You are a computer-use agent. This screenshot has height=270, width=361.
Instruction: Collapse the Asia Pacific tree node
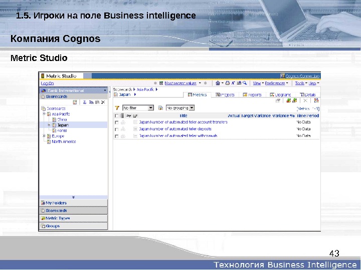(44, 114)
